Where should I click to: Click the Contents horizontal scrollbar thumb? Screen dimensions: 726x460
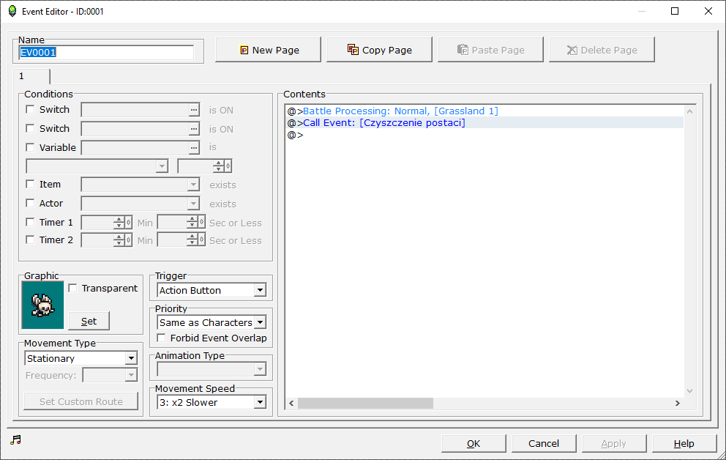[365, 403]
